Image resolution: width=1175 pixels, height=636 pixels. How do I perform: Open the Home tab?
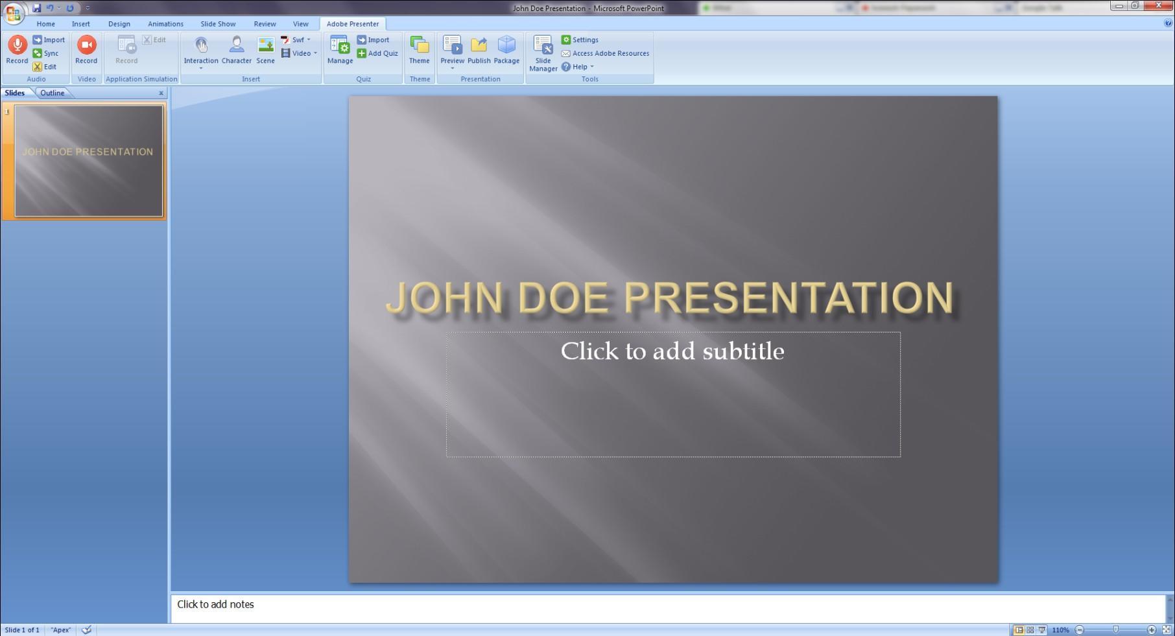[x=46, y=24]
